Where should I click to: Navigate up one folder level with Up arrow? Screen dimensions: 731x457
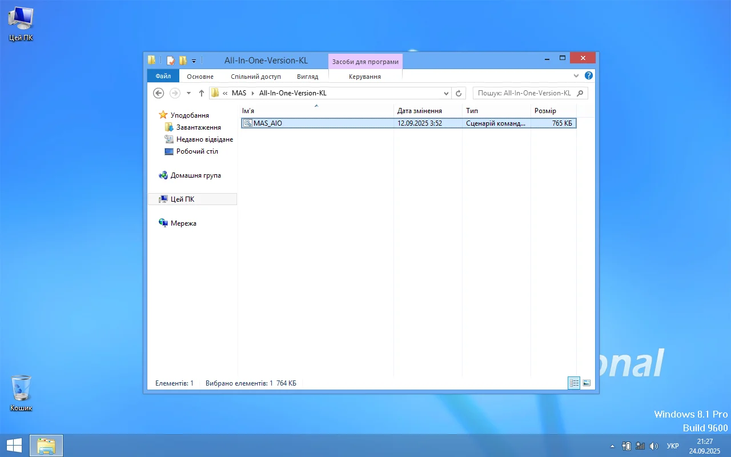tap(202, 93)
